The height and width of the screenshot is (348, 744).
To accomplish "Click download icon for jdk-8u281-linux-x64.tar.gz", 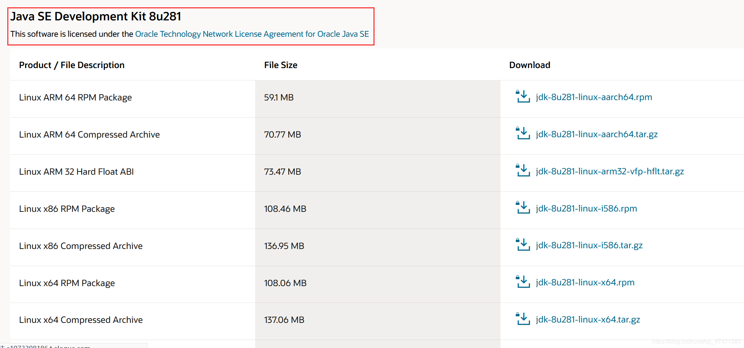I will coord(523,319).
